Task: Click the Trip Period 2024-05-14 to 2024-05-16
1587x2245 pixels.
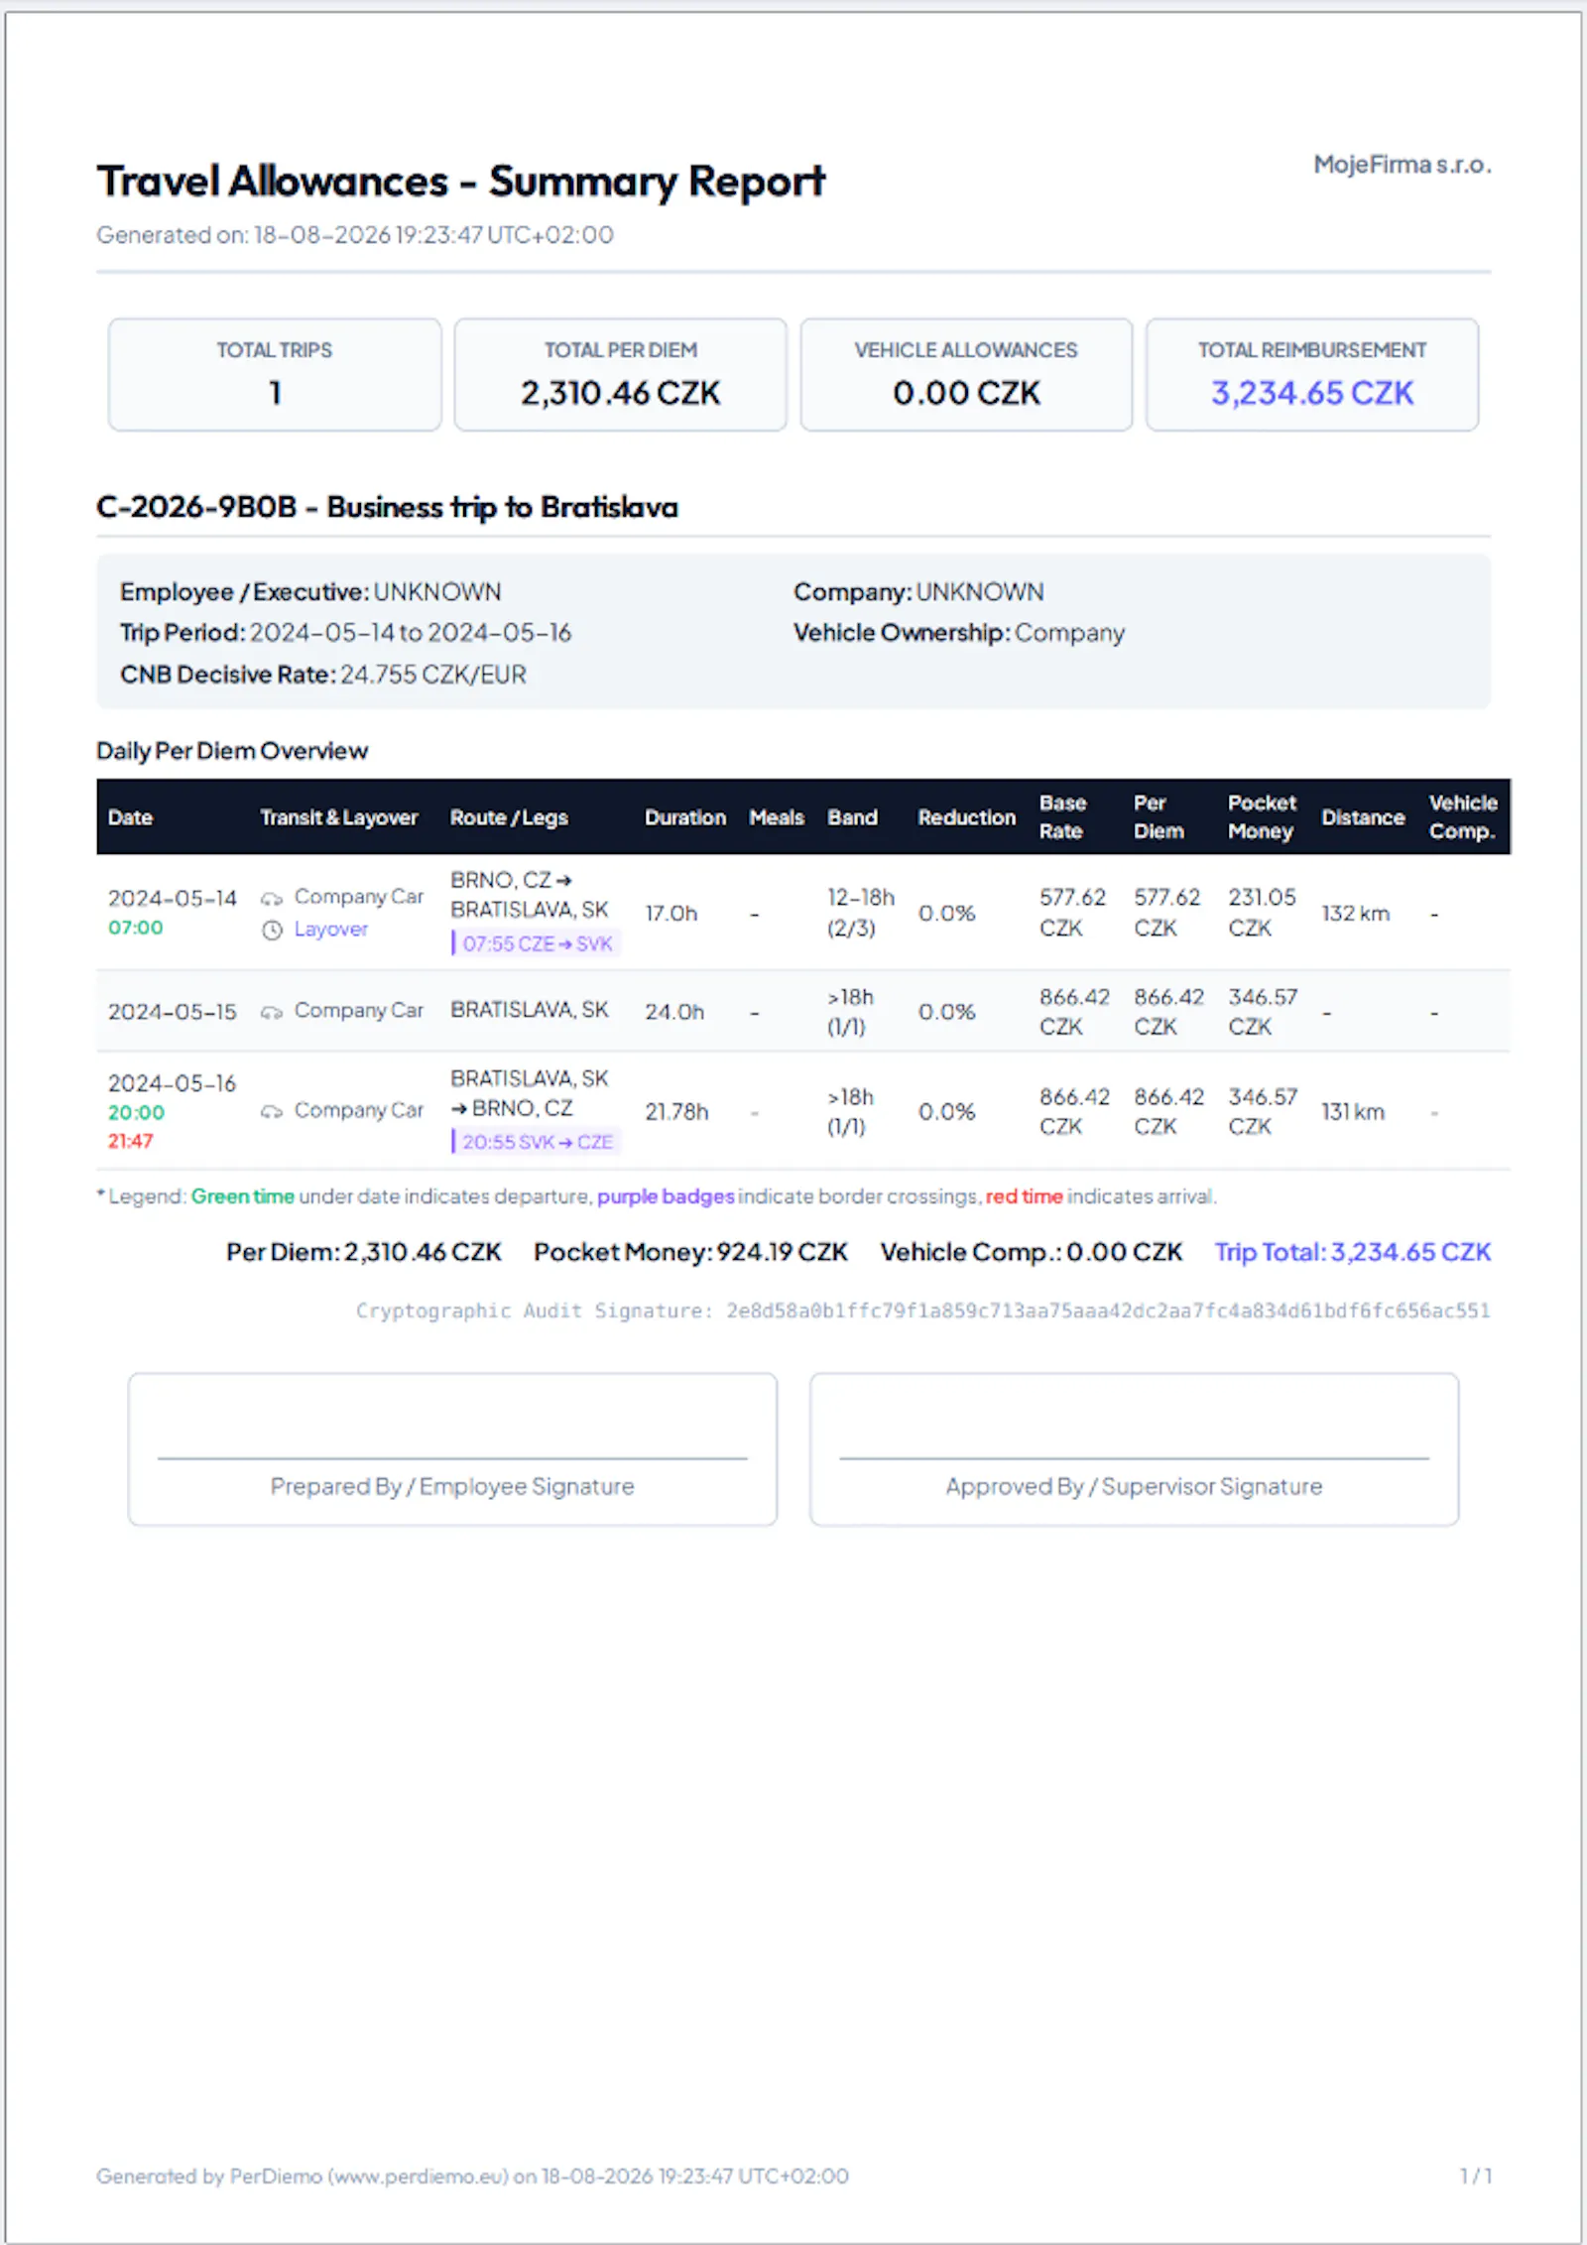Action: pyautogui.click(x=345, y=633)
